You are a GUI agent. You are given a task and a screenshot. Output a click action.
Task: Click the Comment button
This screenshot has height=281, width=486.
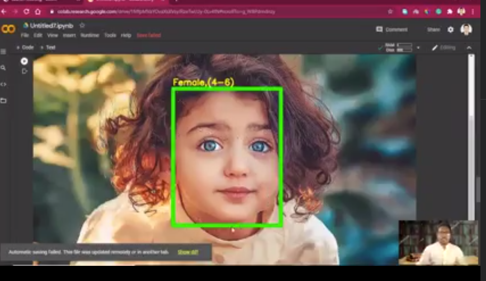click(392, 30)
